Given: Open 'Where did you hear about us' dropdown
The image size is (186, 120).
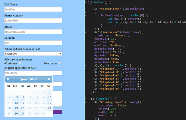Looking at the screenshot, I should pos(33,54).
